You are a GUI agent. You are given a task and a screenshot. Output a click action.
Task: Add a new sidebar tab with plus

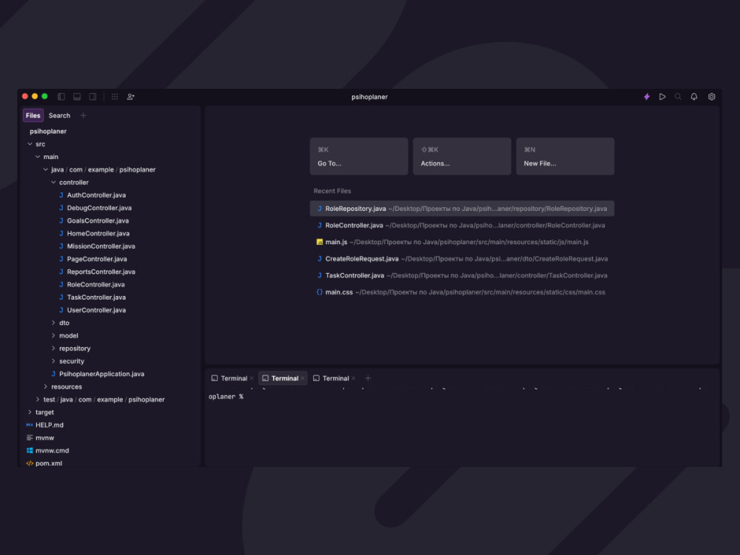click(84, 115)
